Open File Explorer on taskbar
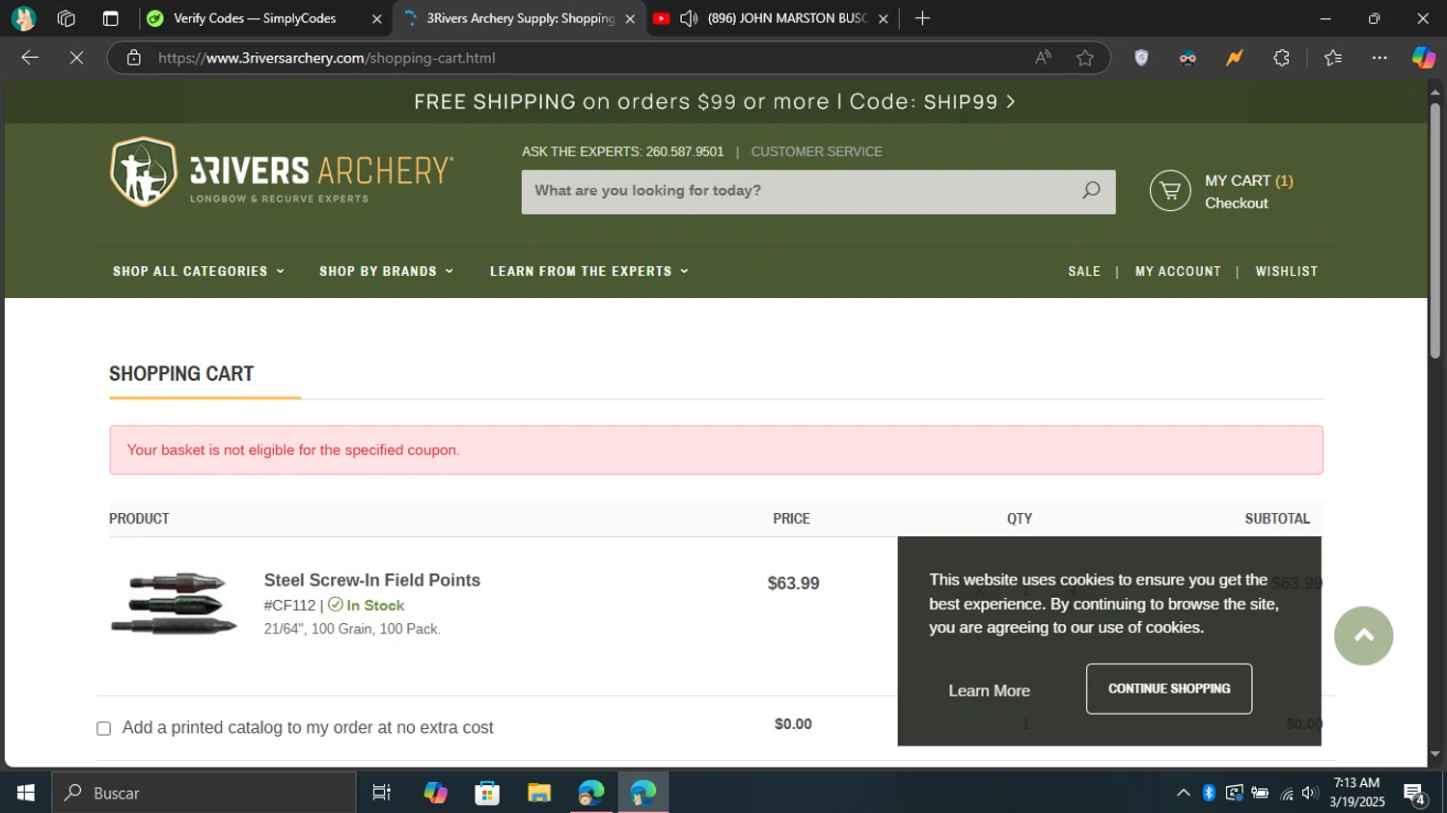The height and width of the screenshot is (813, 1447). point(539,793)
